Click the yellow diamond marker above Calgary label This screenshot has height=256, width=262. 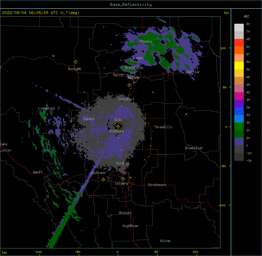point(123,179)
